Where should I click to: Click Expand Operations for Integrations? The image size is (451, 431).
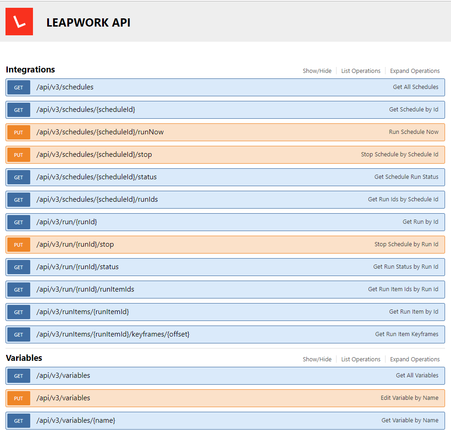click(414, 71)
